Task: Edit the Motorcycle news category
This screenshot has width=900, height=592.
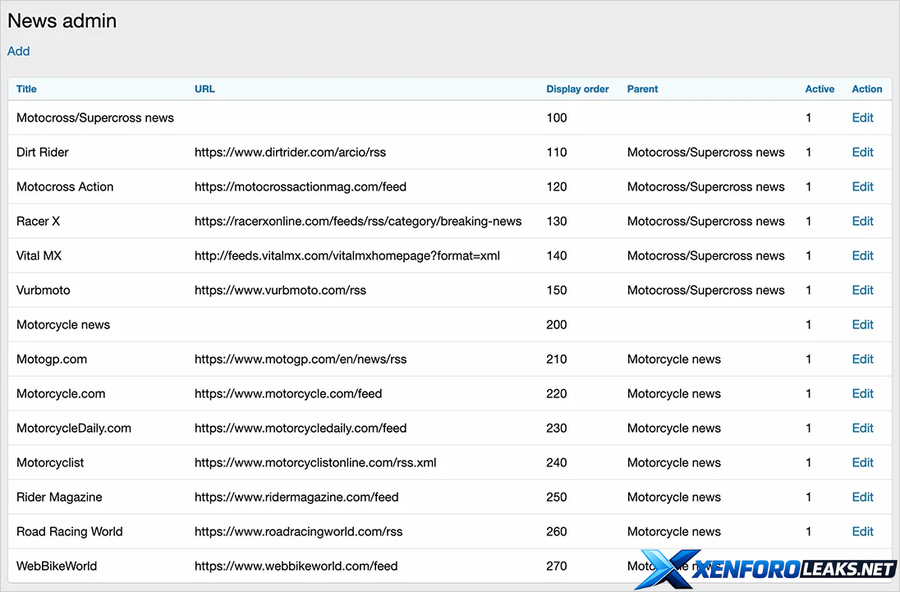Action: pyautogui.click(x=862, y=324)
